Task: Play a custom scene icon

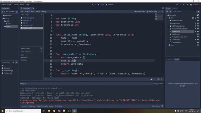Action: pyautogui.click(x=191, y=5)
